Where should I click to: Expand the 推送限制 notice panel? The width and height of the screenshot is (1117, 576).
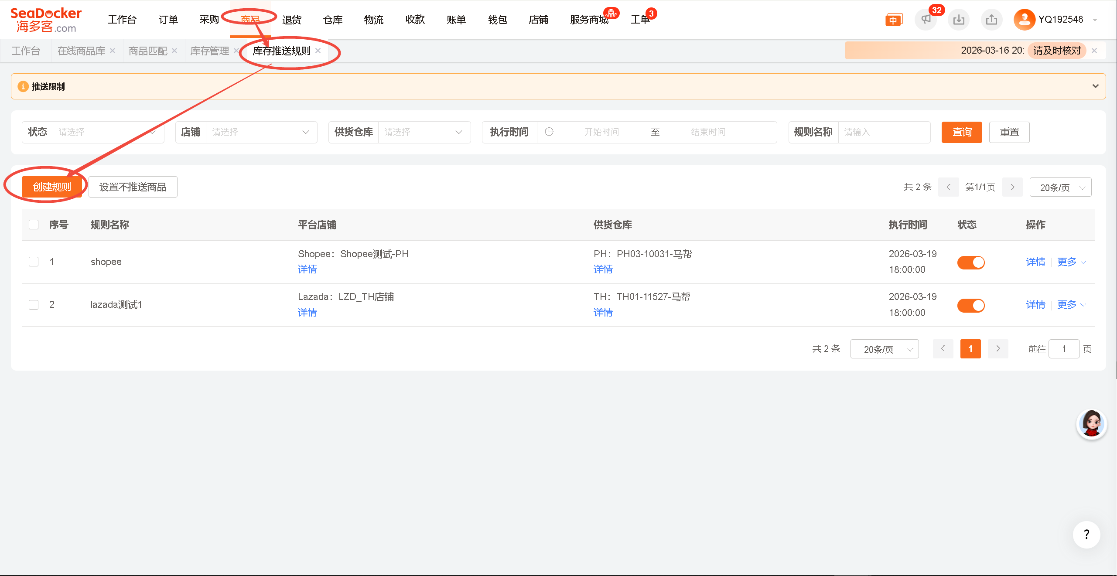point(1095,86)
